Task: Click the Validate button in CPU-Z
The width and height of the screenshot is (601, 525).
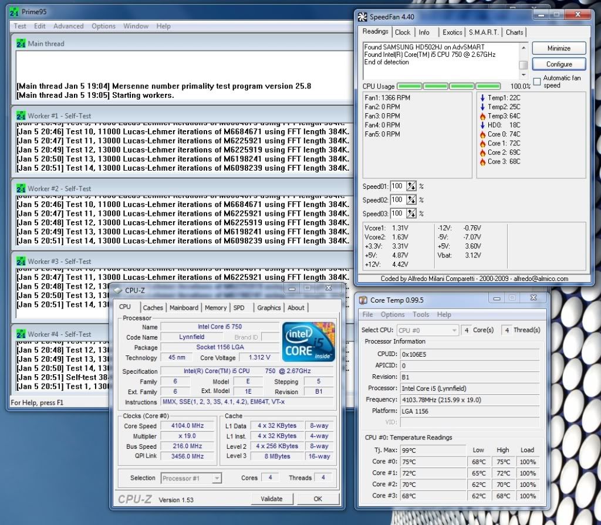Action: 272,499
